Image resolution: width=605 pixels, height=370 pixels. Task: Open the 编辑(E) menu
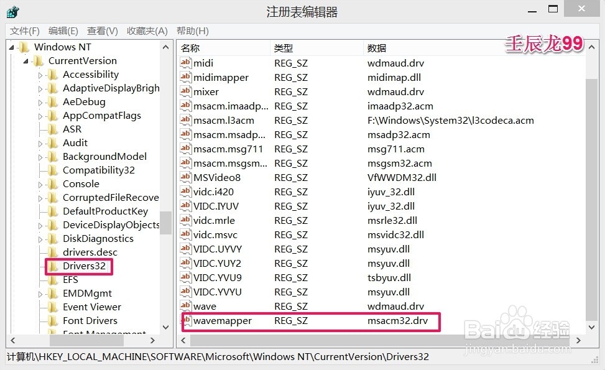(63, 30)
